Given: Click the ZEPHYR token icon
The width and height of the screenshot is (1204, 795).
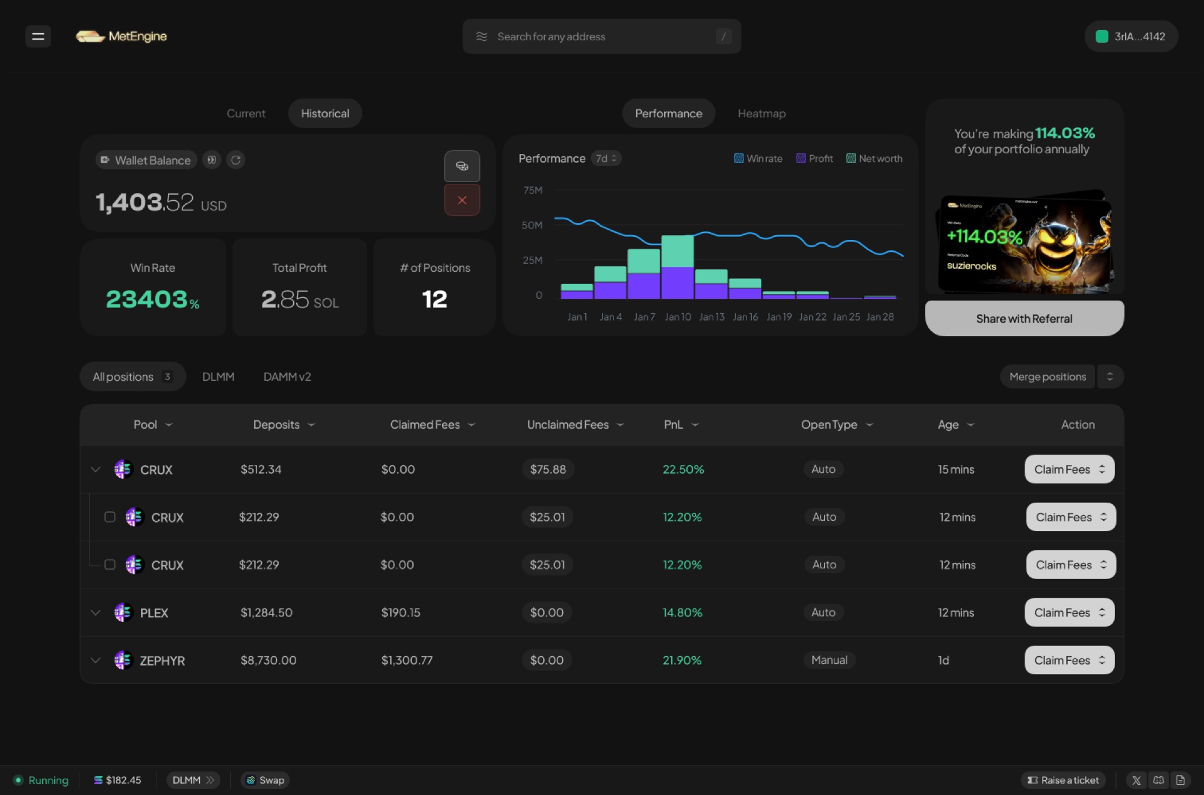Looking at the screenshot, I should pos(123,660).
